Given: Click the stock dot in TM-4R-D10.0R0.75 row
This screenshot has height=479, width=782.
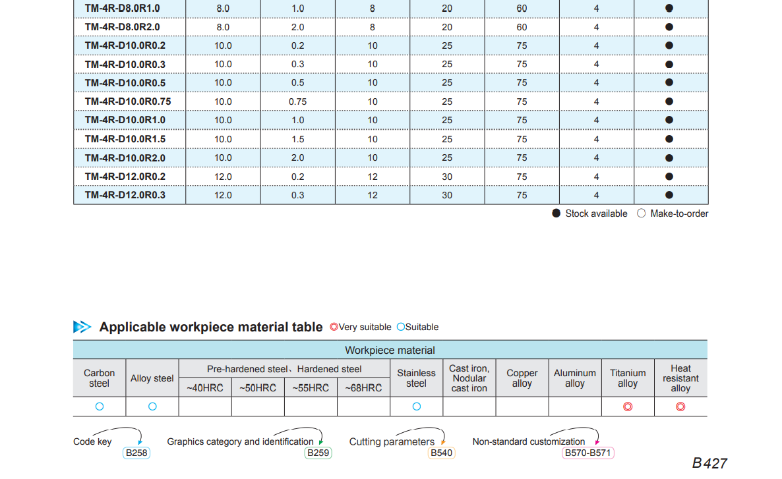Looking at the screenshot, I should pyautogui.click(x=669, y=101).
